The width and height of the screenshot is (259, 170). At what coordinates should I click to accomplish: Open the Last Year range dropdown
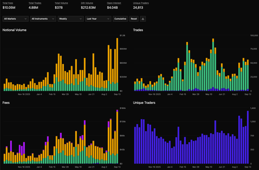point(98,19)
